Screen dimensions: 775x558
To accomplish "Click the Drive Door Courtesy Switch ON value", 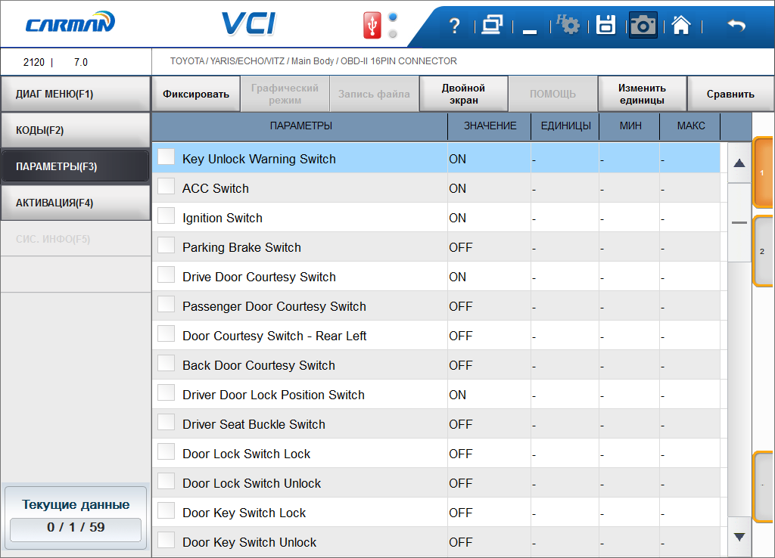I will [x=457, y=277].
